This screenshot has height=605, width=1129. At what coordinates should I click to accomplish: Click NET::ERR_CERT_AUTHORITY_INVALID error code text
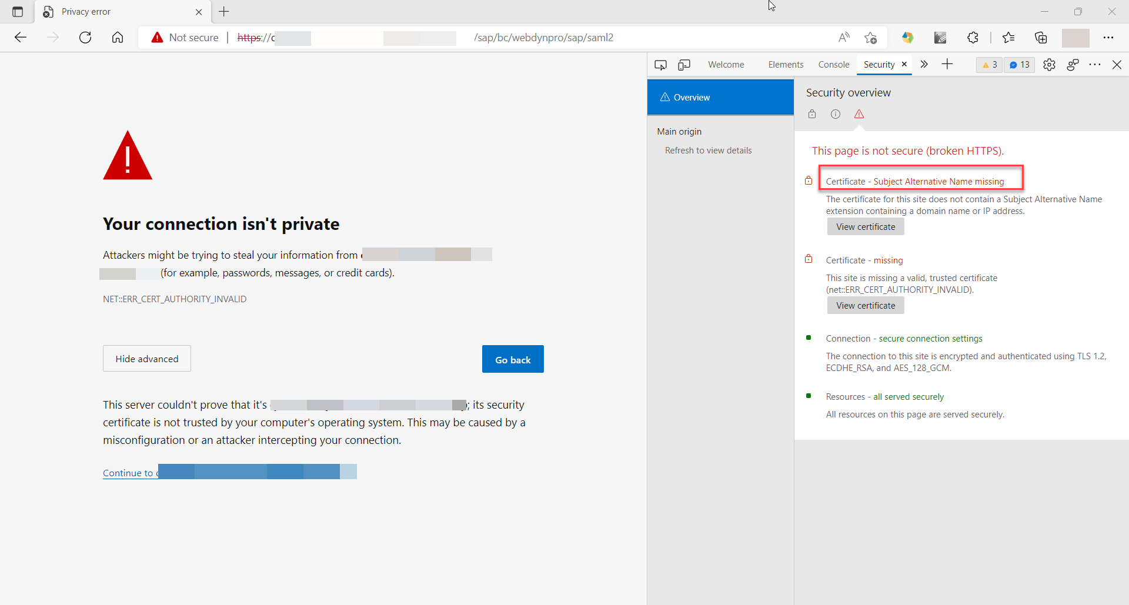[x=175, y=299]
